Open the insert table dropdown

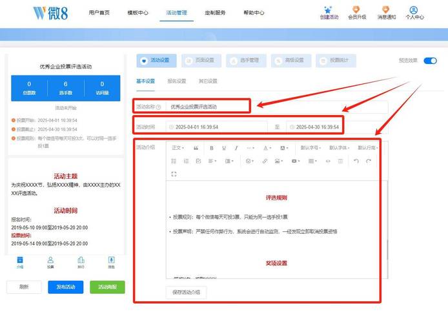312,161
